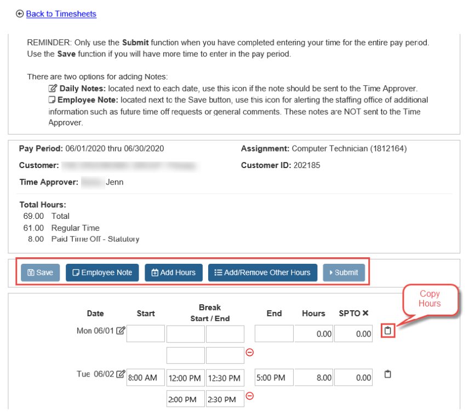Remove the 2:00 PM break row for Tue 06/02
The height and width of the screenshot is (417, 469).
point(249,396)
